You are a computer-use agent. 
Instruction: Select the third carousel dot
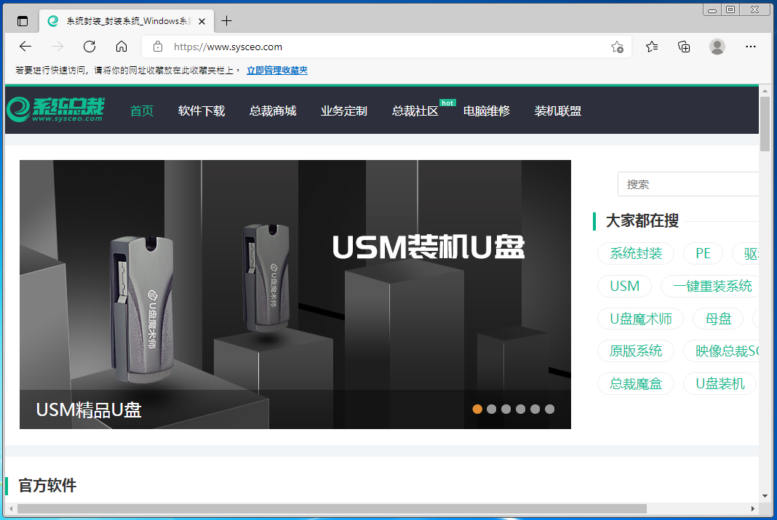tap(506, 409)
